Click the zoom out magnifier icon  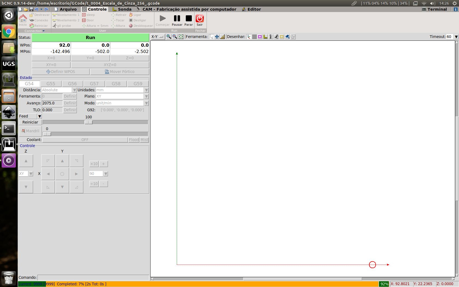click(175, 37)
